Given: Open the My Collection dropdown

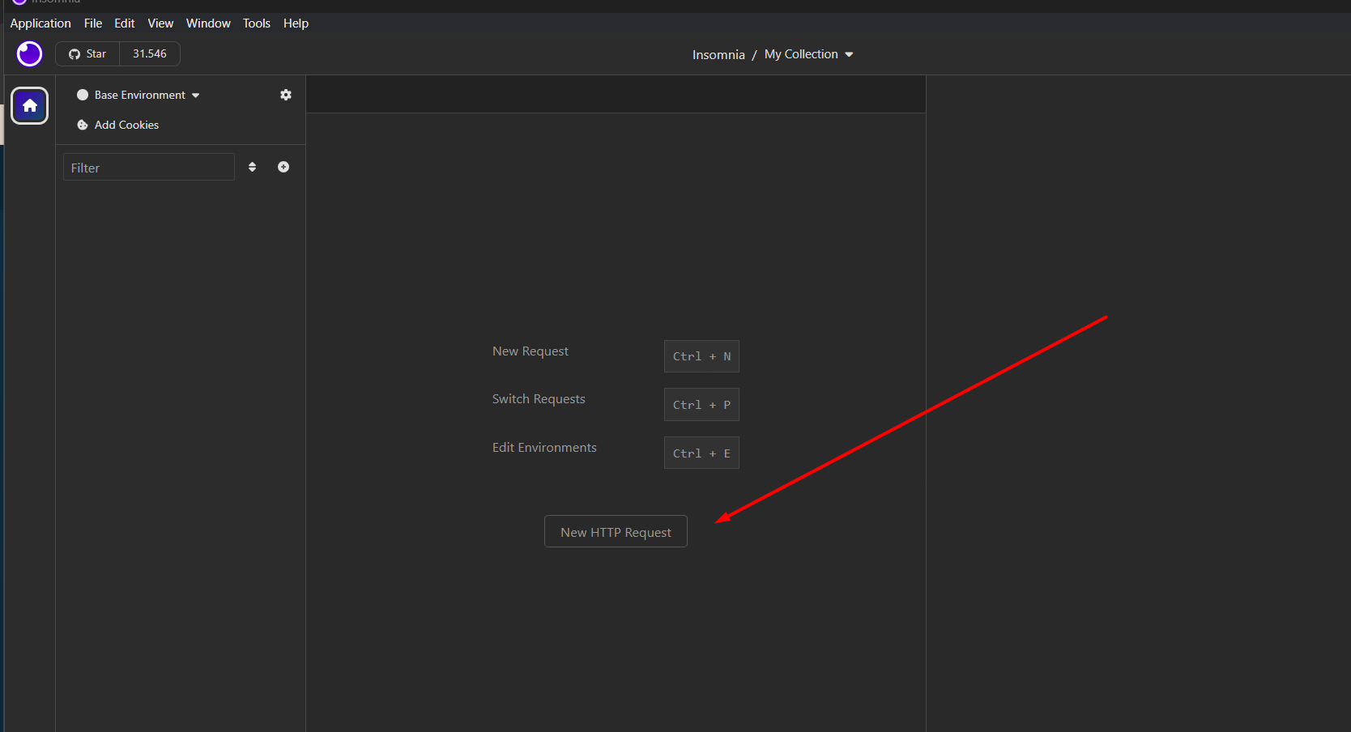Looking at the screenshot, I should 809,54.
